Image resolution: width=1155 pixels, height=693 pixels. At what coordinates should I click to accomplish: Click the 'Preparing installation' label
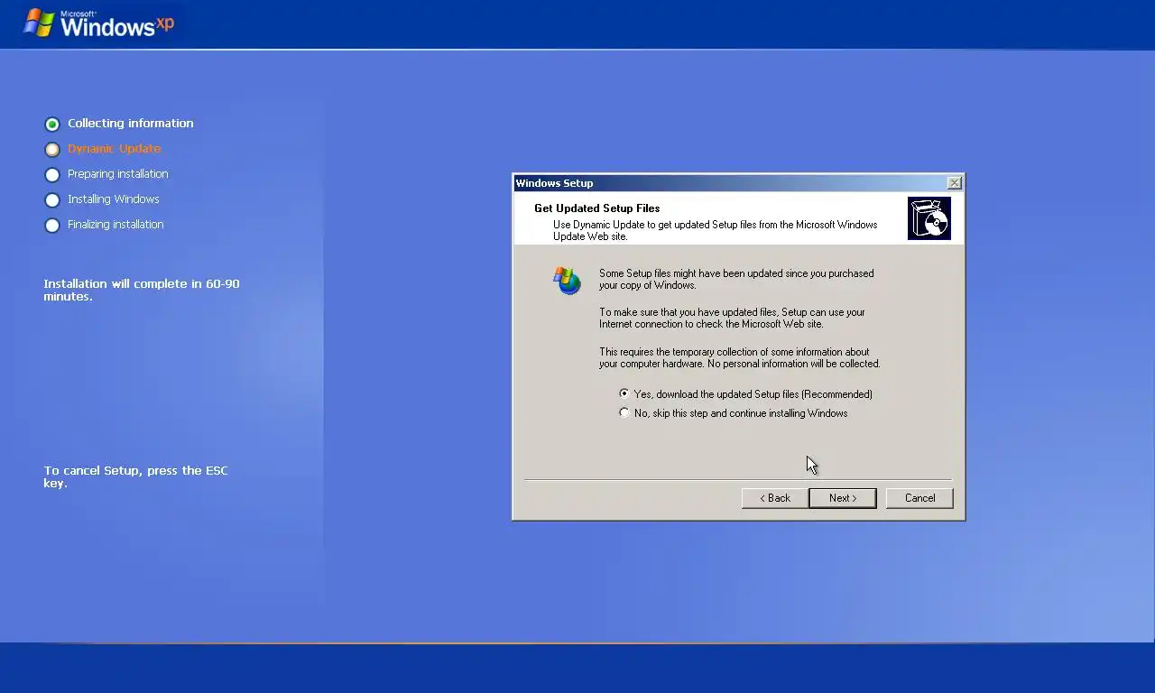coord(118,174)
